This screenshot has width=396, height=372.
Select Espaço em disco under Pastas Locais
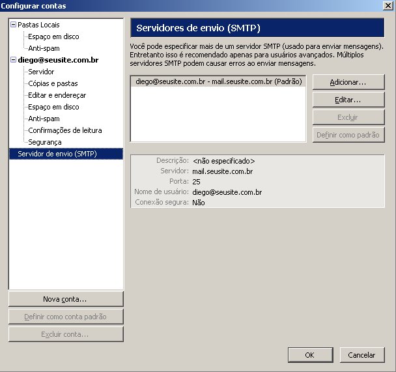(x=53, y=36)
